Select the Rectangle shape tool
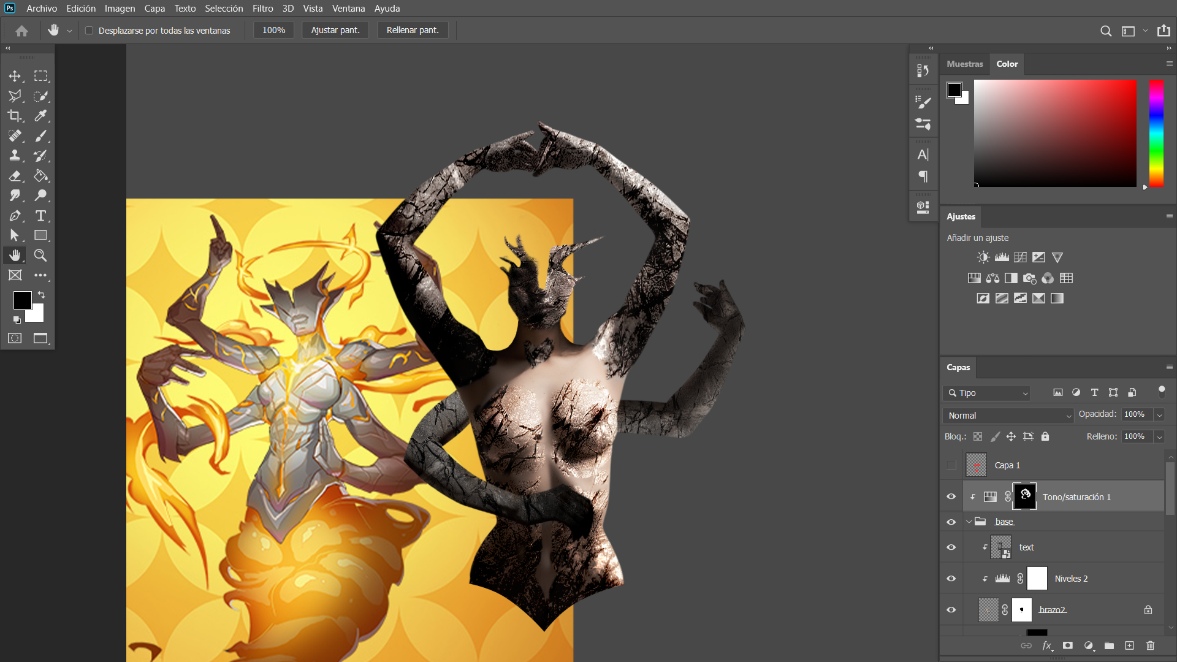This screenshot has width=1177, height=662. point(40,235)
